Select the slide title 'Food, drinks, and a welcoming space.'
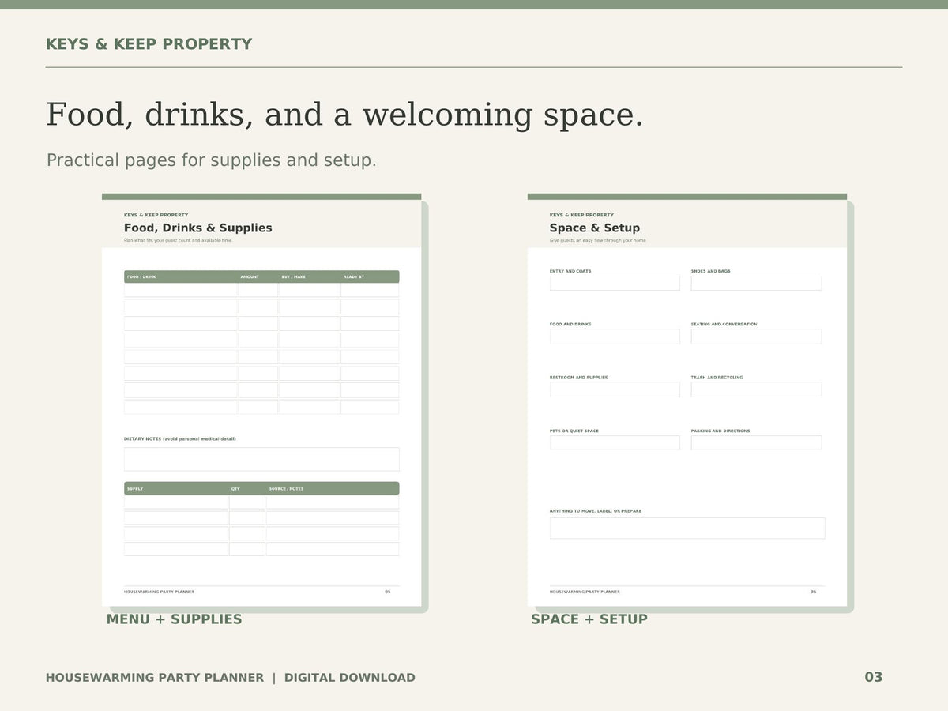The height and width of the screenshot is (711, 948). [x=344, y=115]
